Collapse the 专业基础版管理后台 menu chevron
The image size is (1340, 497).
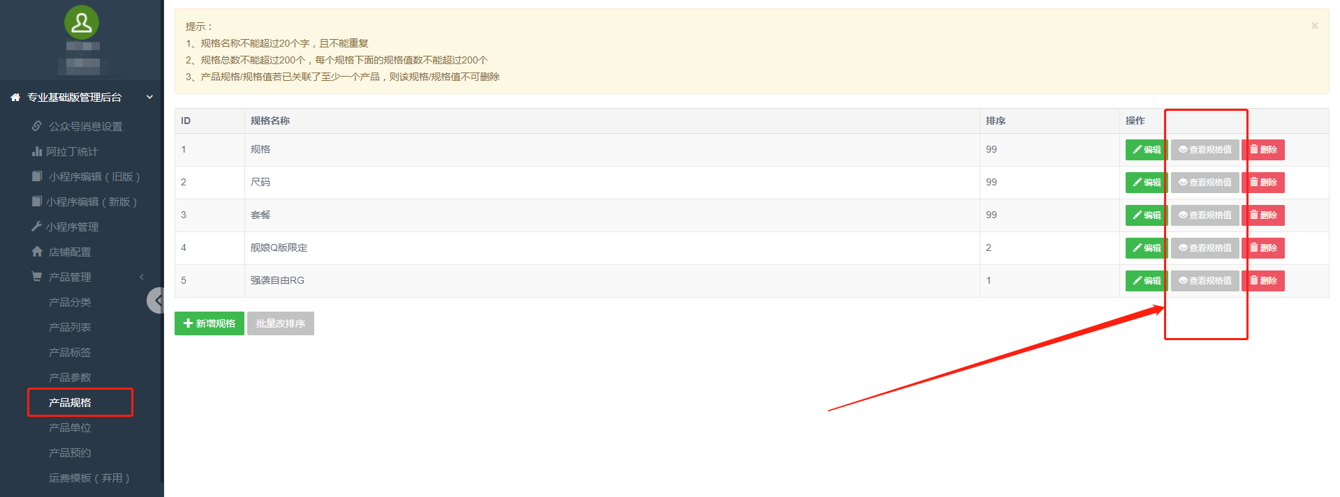pyautogui.click(x=149, y=98)
